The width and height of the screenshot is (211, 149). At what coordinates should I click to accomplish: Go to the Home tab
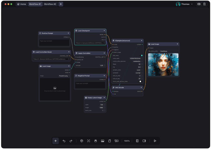pos(21,4)
